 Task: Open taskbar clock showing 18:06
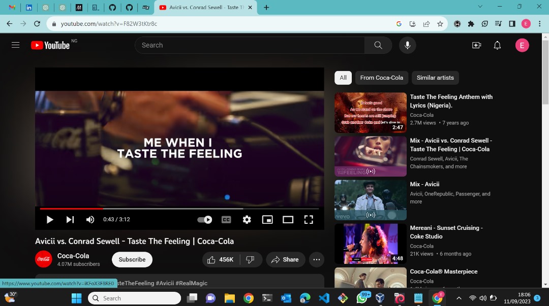(x=517, y=298)
